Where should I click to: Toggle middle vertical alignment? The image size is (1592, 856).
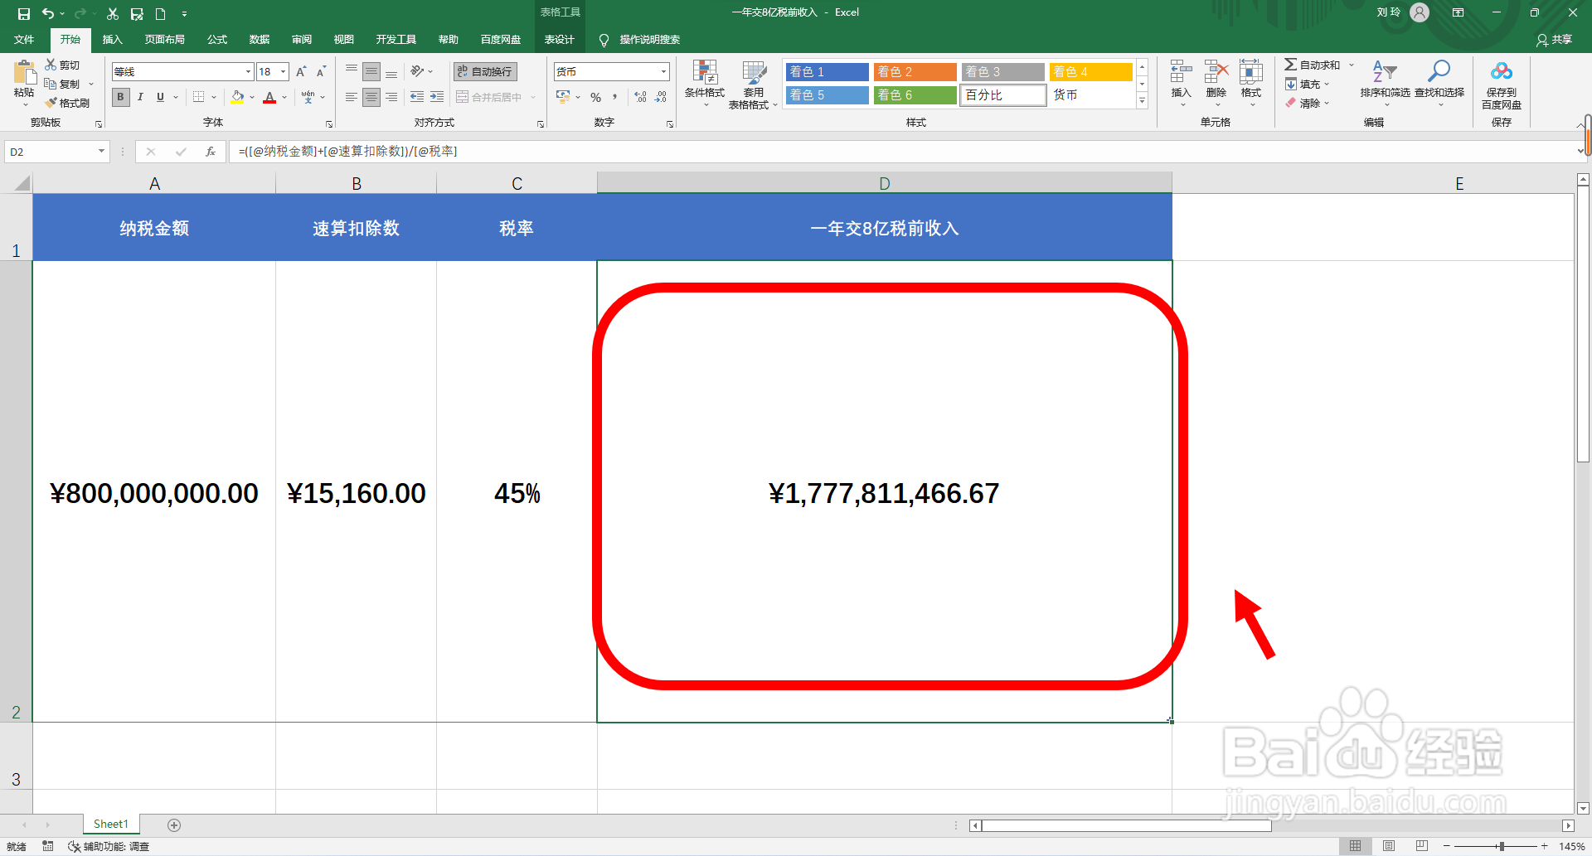371,72
